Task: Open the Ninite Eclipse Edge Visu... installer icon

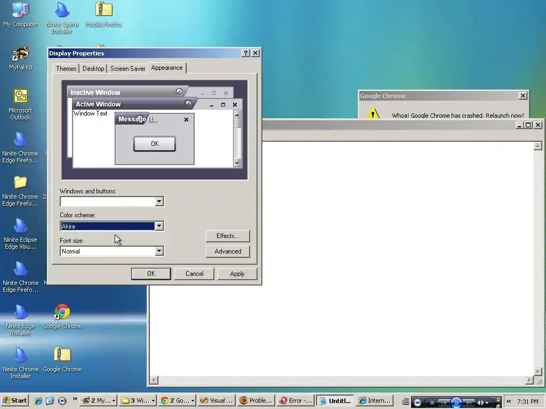Action: click(x=20, y=234)
